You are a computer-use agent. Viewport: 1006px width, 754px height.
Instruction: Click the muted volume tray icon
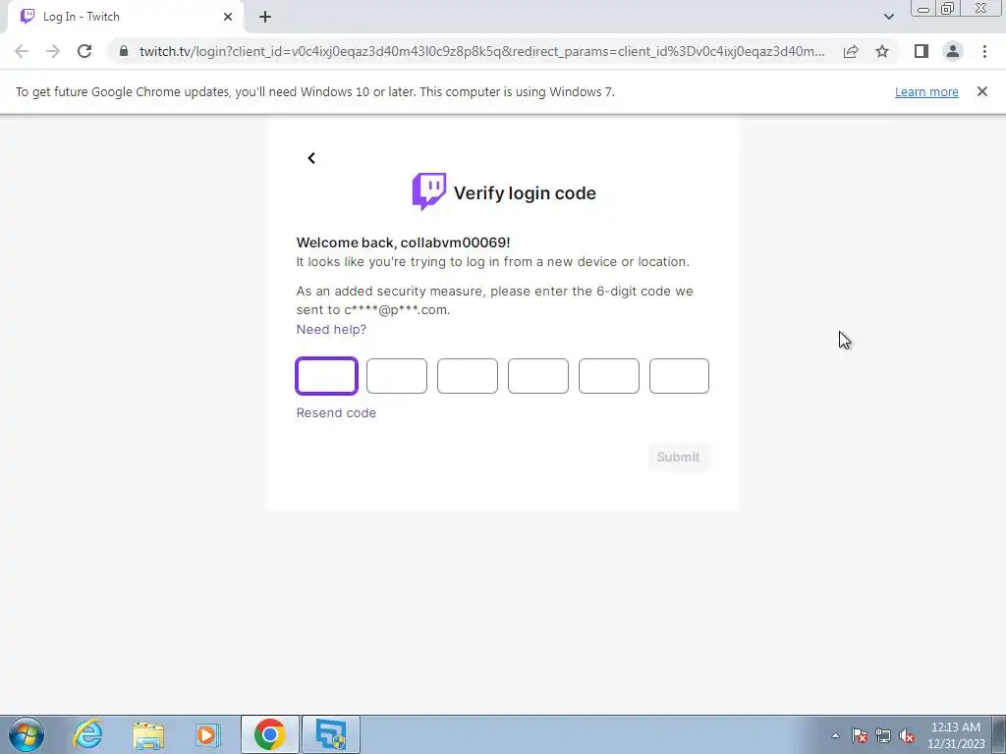click(907, 735)
